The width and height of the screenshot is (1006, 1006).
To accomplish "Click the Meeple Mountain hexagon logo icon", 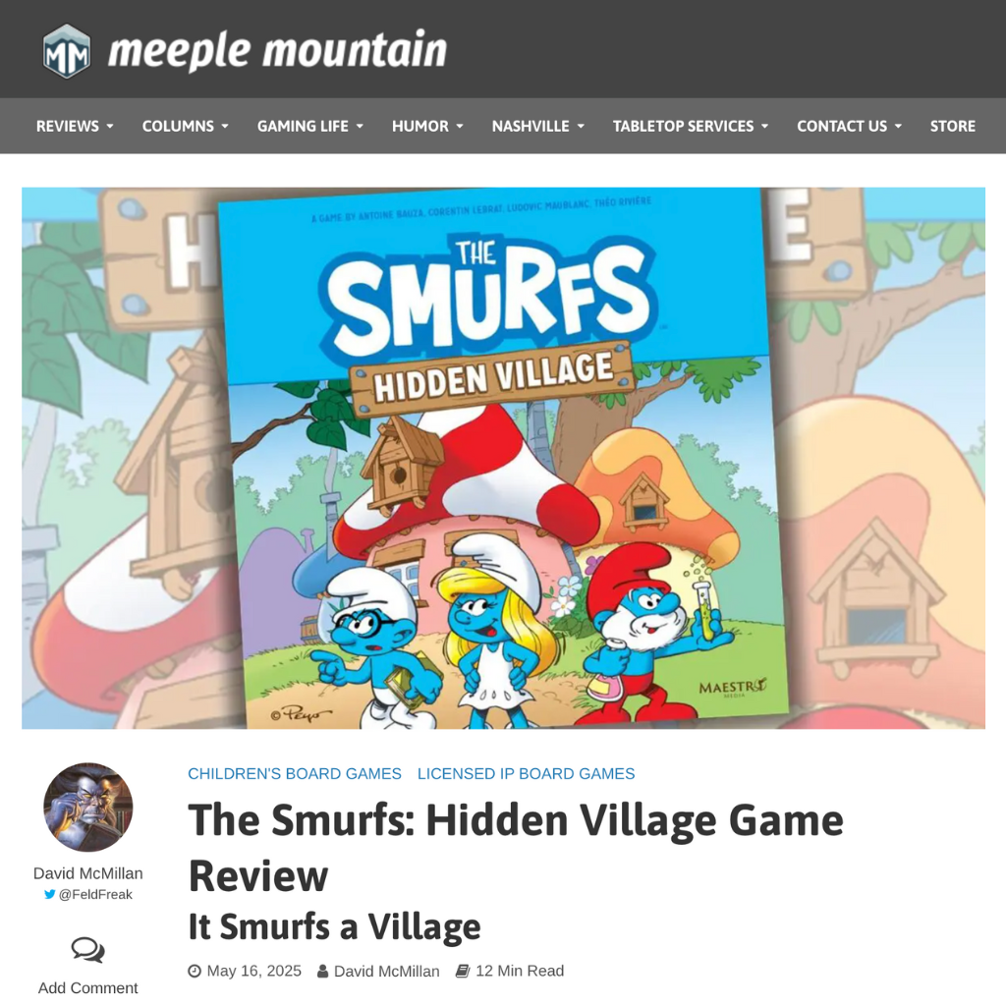I will [x=67, y=51].
